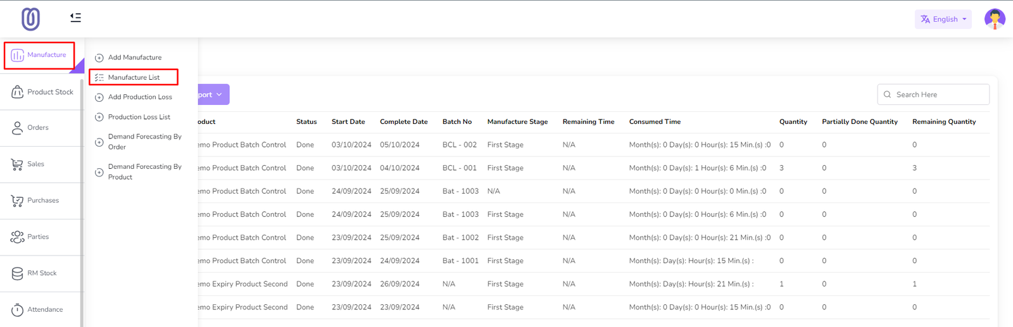Collapse the sidebar using the menu toggle icon
Image resolution: width=1013 pixels, height=327 pixels.
click(x=75, y=18)
